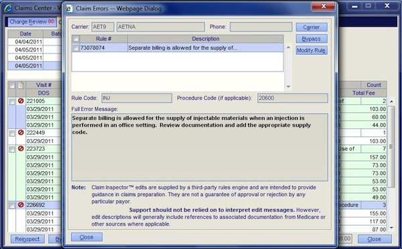Image resolution: width=402 pixels, height=249 pixels.
Task: Click the red error icon for visit 226692
Action: [x=21, y=205]
